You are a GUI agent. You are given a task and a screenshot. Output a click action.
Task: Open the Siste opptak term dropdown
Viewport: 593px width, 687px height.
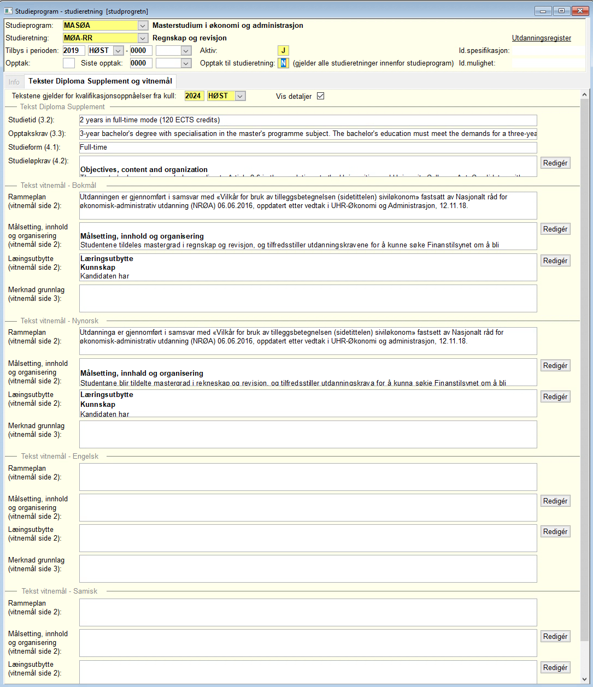tap(186, 63)
